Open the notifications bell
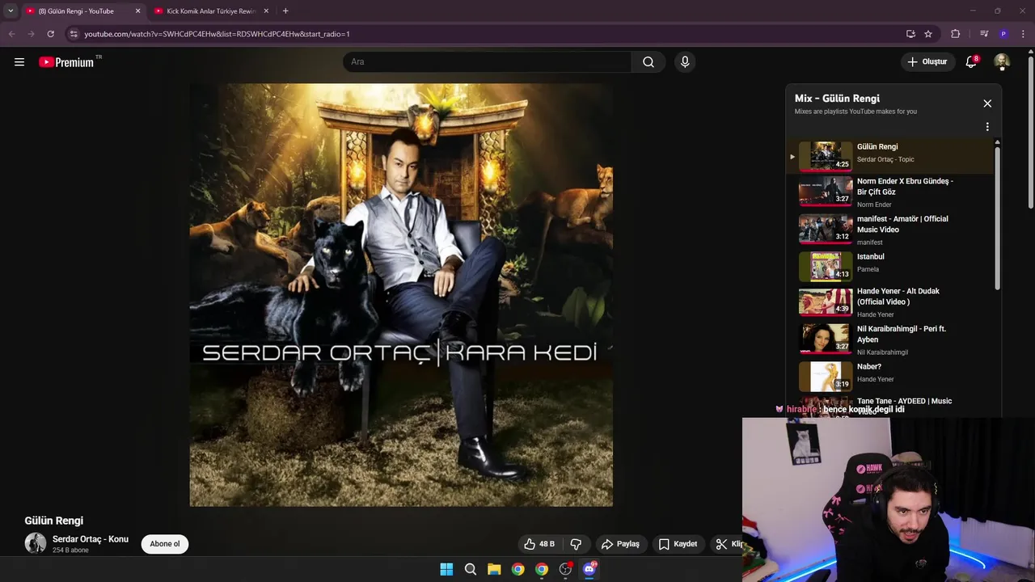Viewport: 1035px width, 582px height. pyautogui.click(x=972, y=61)
